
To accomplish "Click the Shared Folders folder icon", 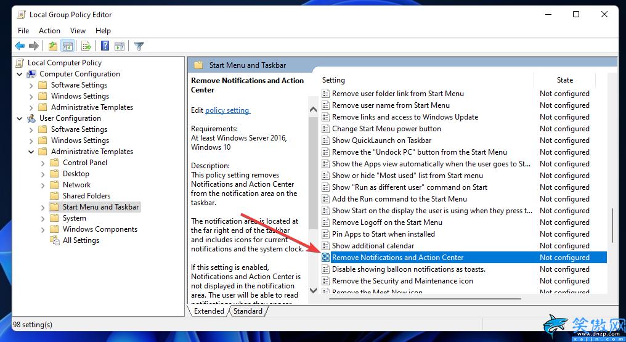I will pos(54,195).
